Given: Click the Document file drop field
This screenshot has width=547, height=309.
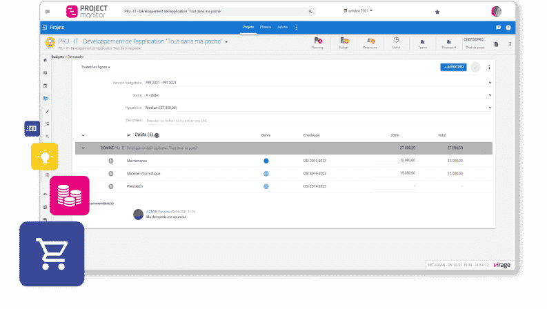Looking at the screenshot, I should [319, 121].
